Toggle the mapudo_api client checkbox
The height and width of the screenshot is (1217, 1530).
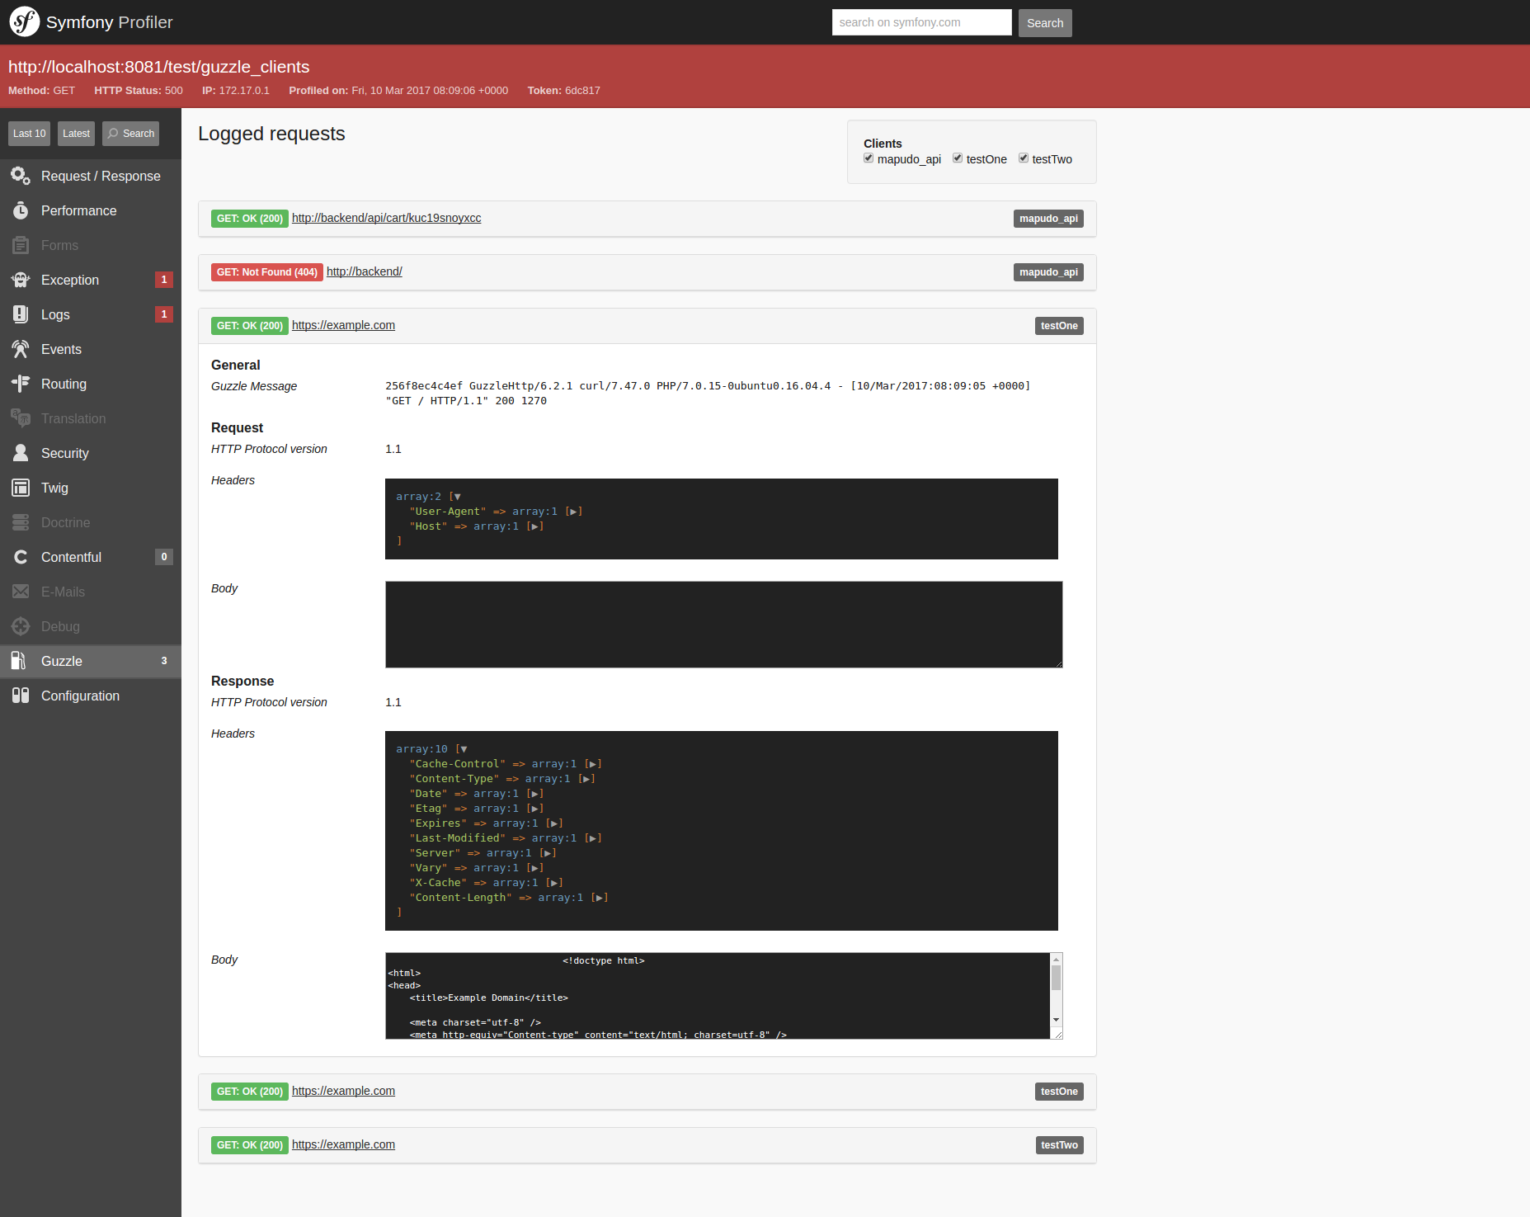(x=869, y=158)
